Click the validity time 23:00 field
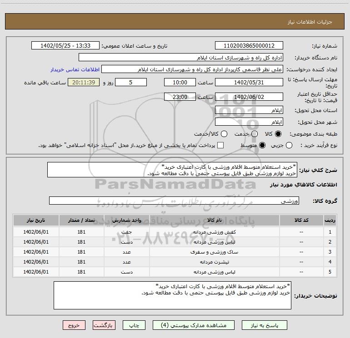The width and height of the screenshot is (350, 338). point(180,97)
